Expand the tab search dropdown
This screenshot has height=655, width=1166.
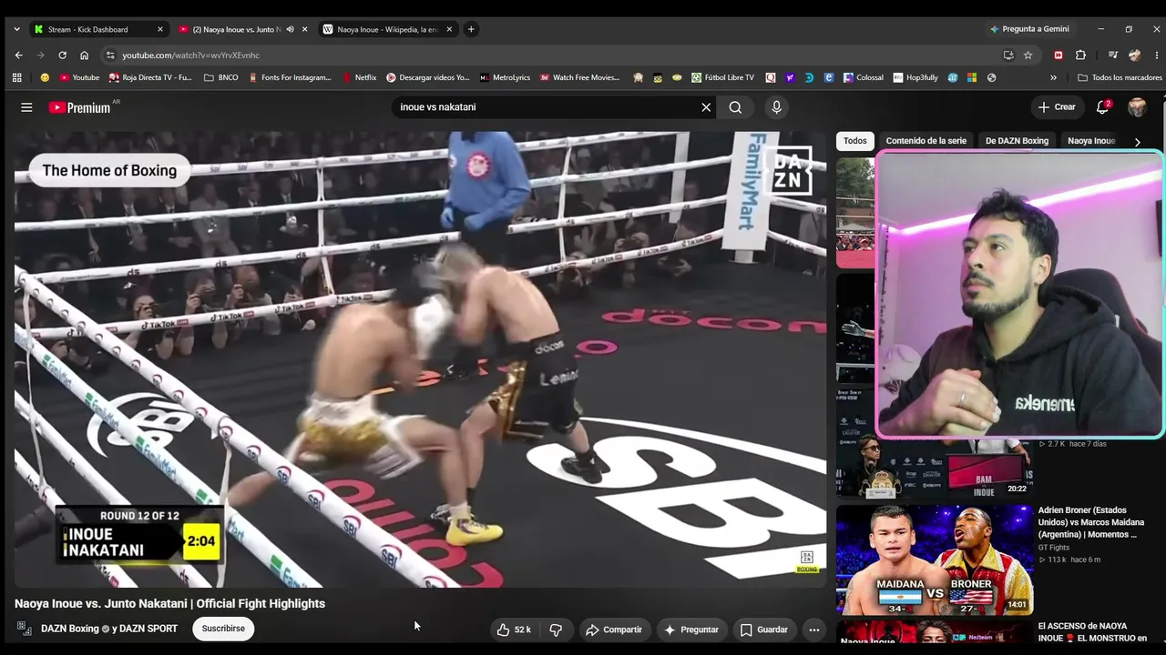(x=16, y=29)
